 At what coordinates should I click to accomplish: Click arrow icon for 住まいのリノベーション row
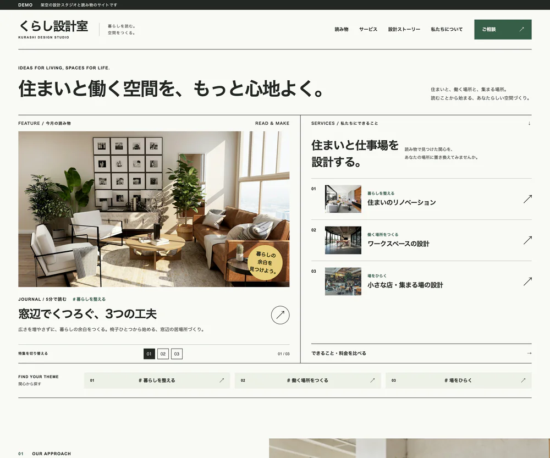point(527,199)
